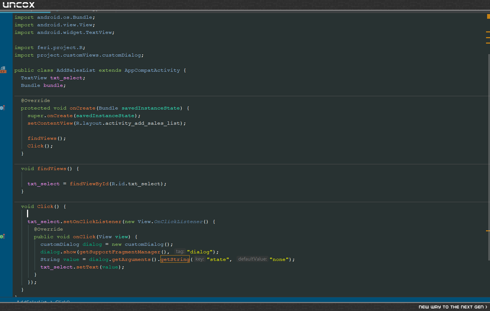Click the 'String value' declaration
Image resolution: width=490 pixels, height=311 pixels.
tap(60, 259)
